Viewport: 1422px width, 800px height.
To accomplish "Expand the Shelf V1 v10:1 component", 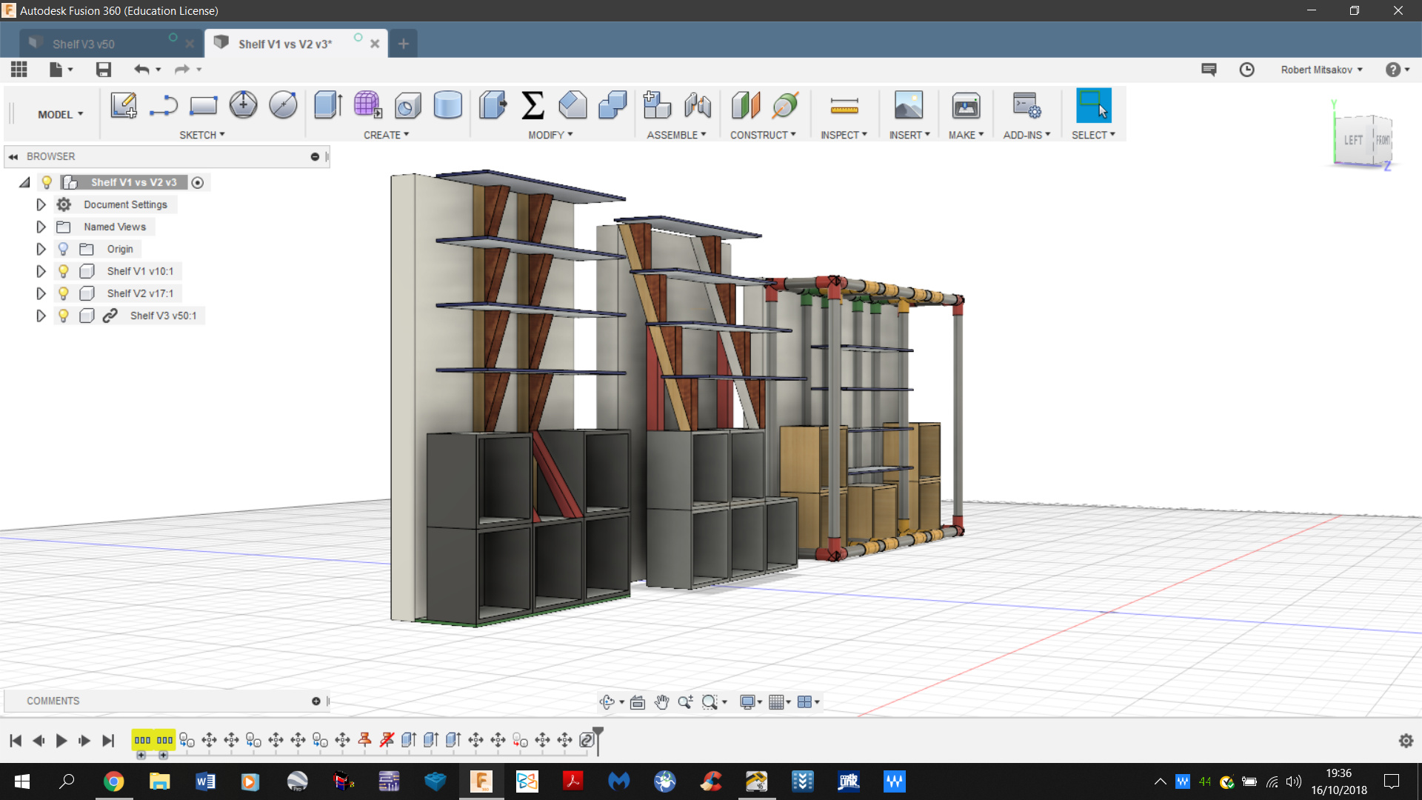I will [41, 271].
